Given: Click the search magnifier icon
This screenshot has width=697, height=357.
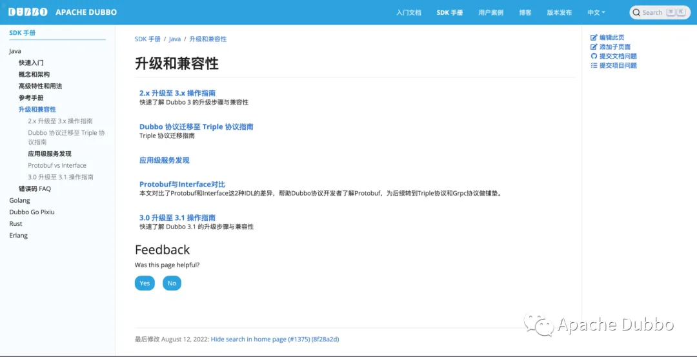Looking at the screenshot, I should coord(636,12).
